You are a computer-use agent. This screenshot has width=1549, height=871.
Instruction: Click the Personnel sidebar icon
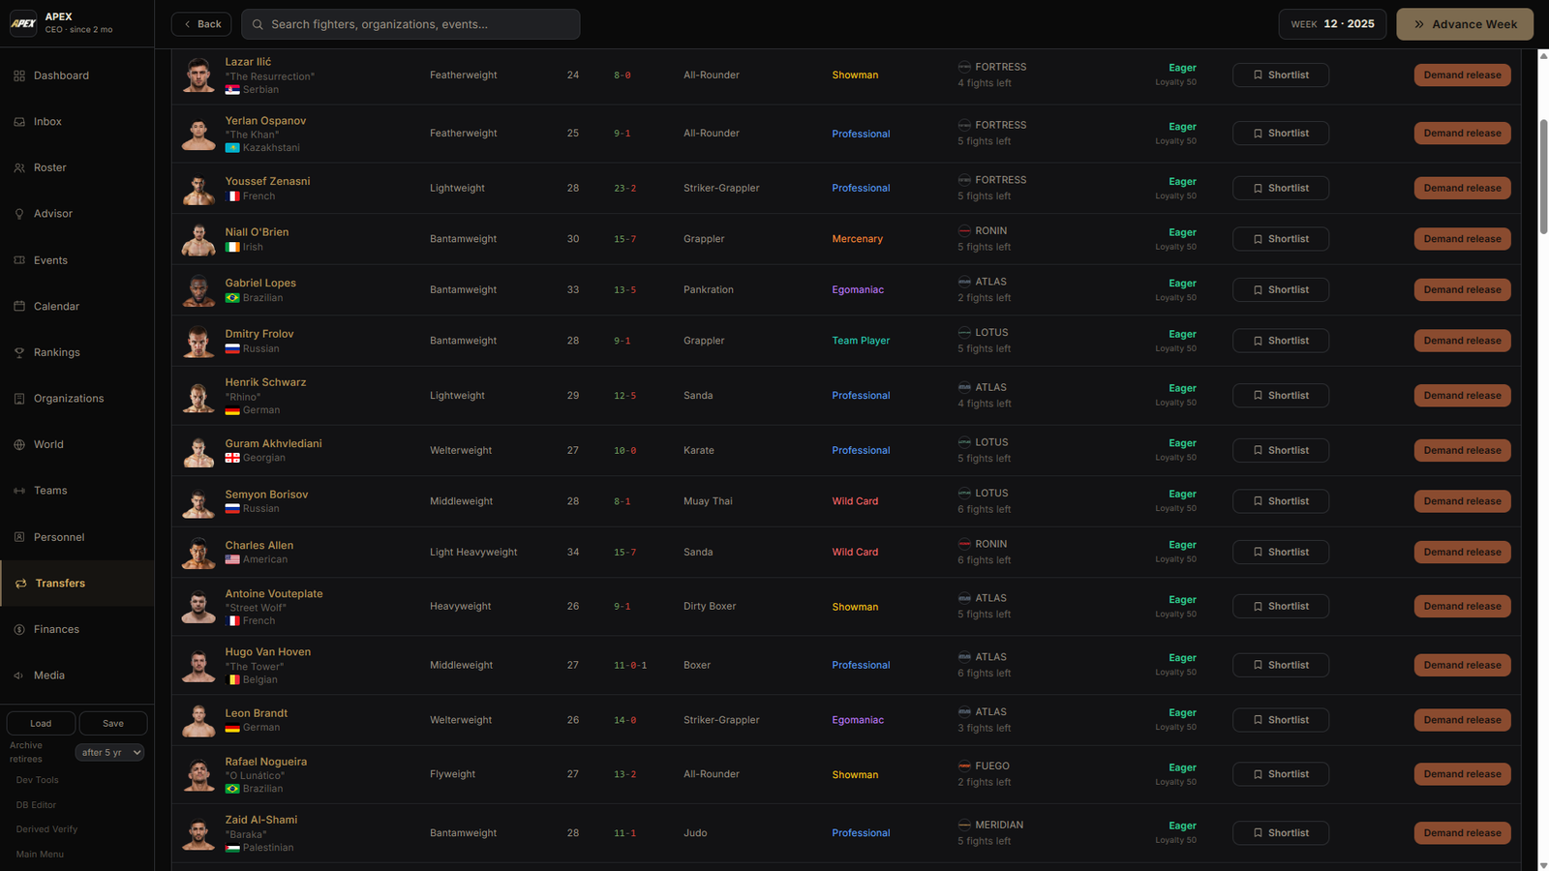(x=19, y=537)
